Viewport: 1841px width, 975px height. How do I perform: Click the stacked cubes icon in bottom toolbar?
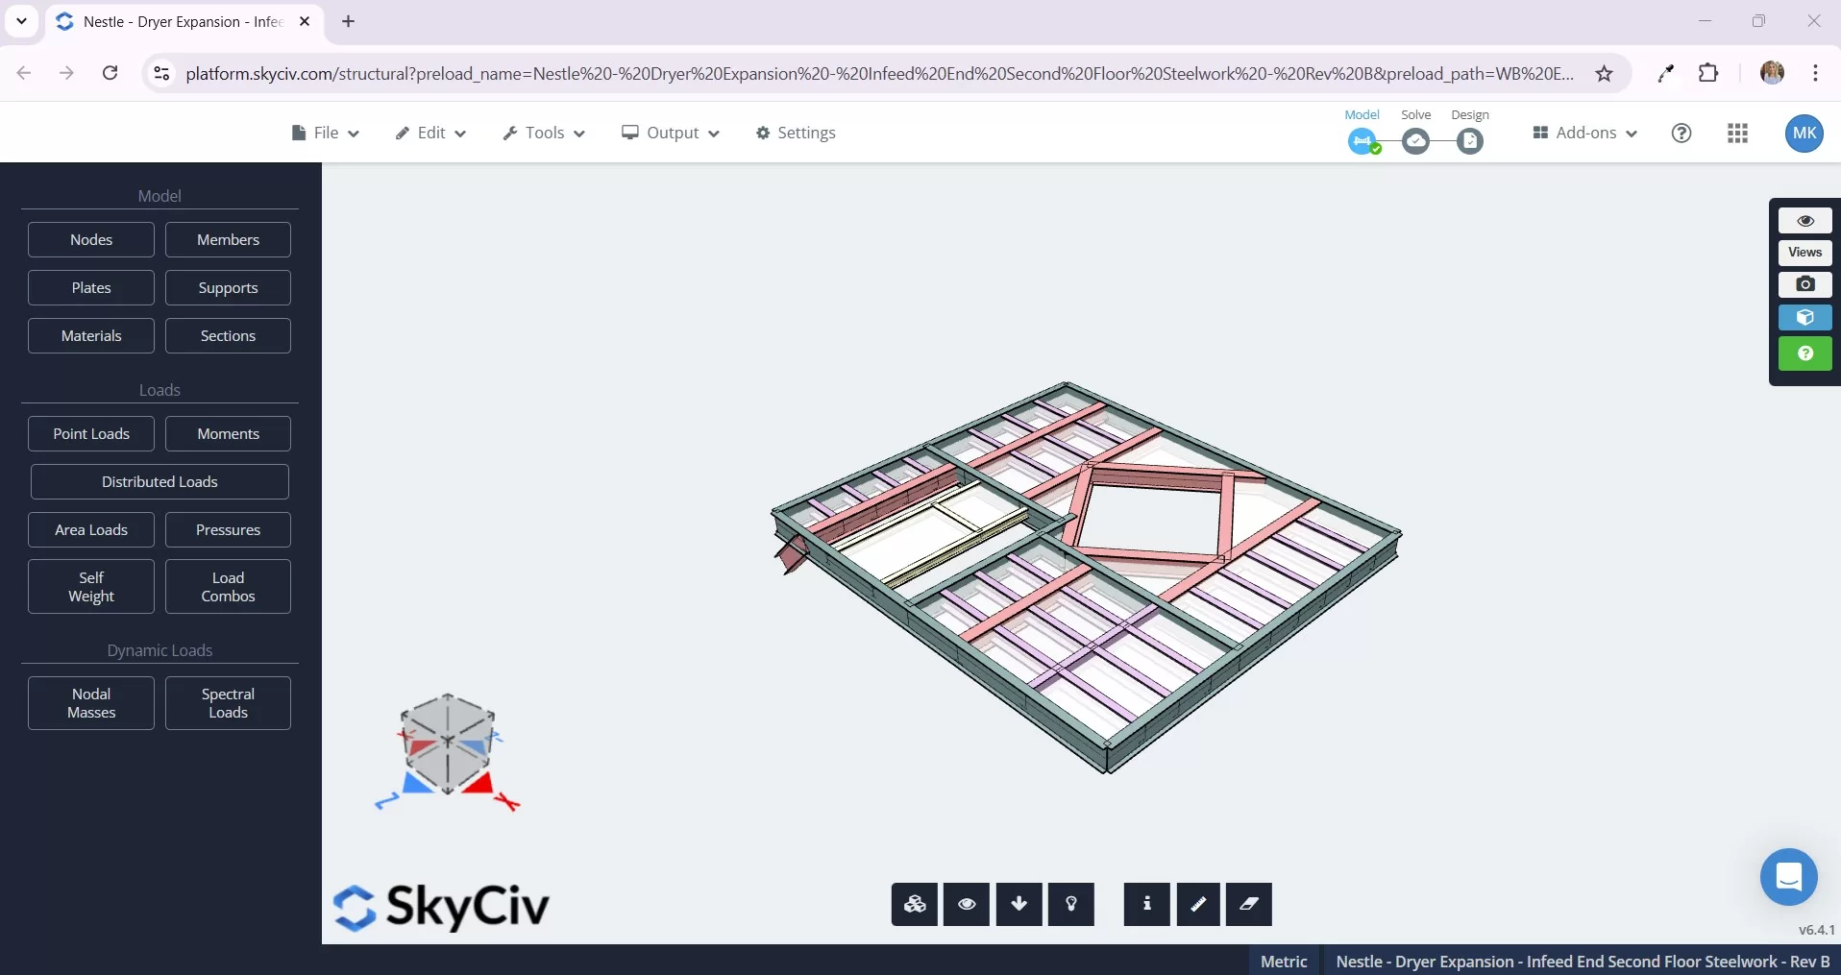(x=914, y=904)
